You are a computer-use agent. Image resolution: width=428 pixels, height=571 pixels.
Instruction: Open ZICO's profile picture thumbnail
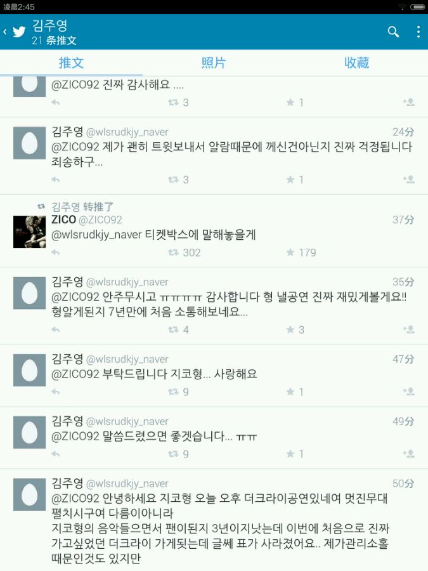[29, 232]
